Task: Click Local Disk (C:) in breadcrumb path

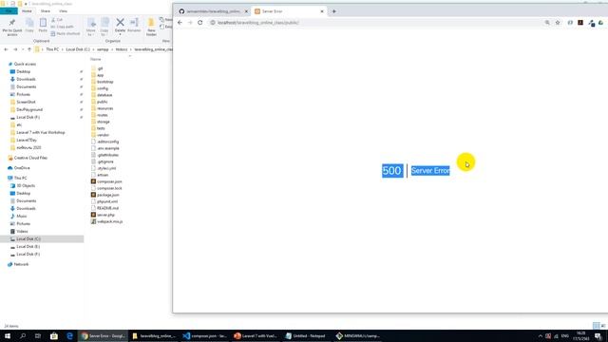Action: (x=78, y=49)
